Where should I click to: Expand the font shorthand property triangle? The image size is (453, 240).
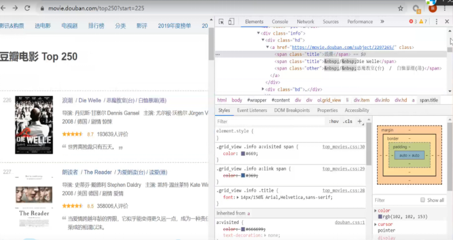pyautogui.click(x=238, y=198)
